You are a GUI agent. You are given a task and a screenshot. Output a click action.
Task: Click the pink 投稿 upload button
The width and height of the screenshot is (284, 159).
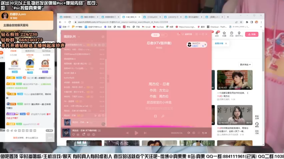252,34
